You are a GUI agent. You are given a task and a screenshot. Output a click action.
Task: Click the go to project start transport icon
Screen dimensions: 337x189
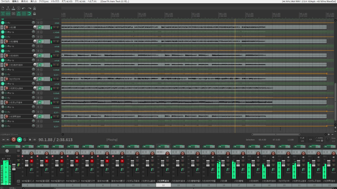tap(3, 140)
